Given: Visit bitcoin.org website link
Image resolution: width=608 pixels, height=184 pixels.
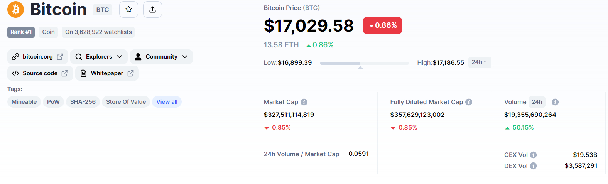Looking at the screenshot, I should click(38, 57).
